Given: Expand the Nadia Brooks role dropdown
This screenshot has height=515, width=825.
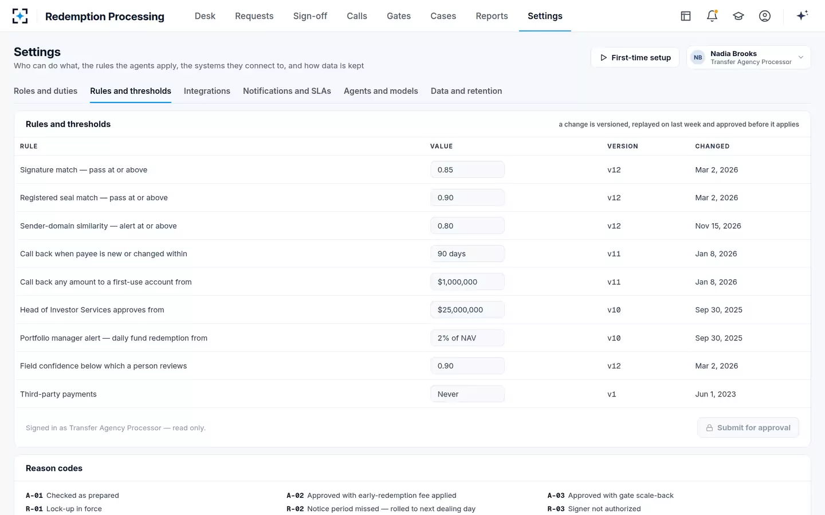Looking at the screenshot, I should coord(749,57).
